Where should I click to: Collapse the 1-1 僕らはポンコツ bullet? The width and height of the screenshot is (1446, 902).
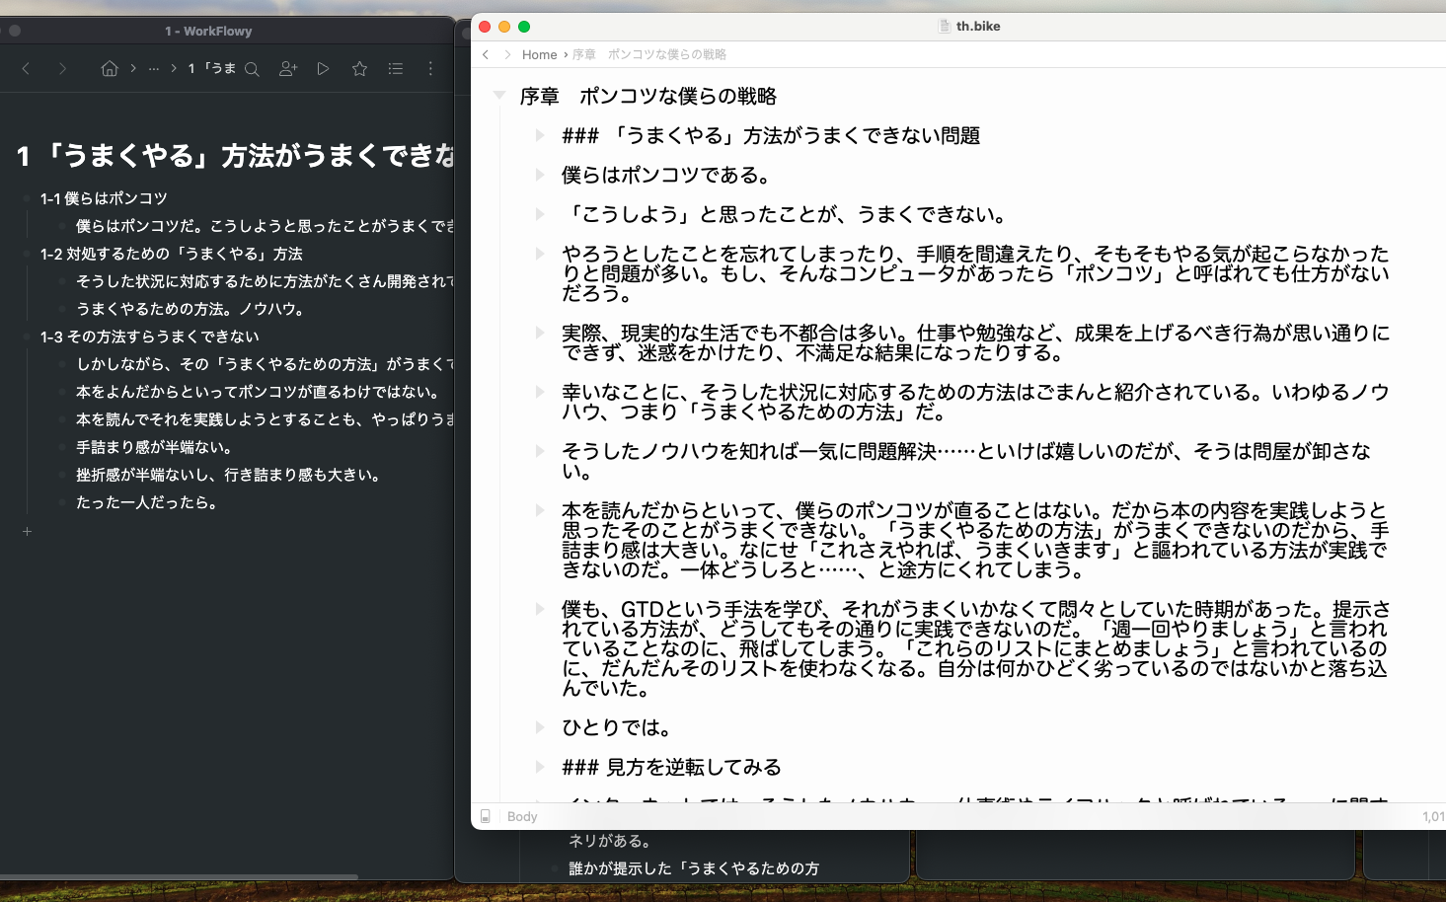27,197
